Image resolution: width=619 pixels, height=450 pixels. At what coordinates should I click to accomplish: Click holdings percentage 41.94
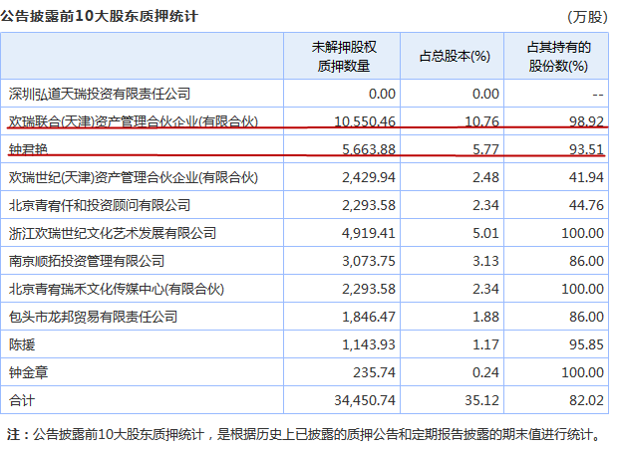click(x=586, y=177)
